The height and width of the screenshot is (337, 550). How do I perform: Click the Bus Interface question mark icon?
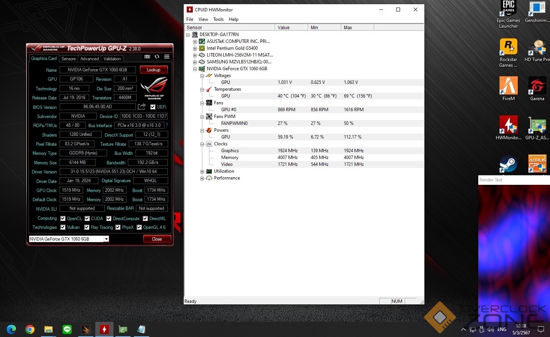pos(167,125)
